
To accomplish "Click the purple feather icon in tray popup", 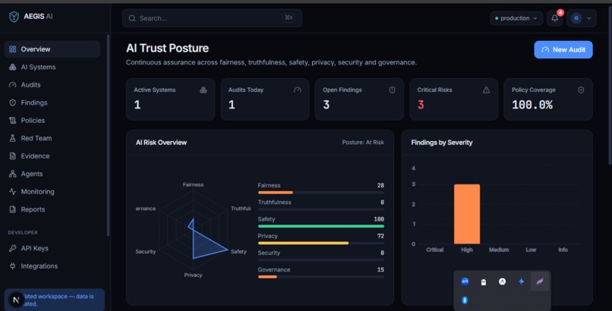I will coord(540,281).
